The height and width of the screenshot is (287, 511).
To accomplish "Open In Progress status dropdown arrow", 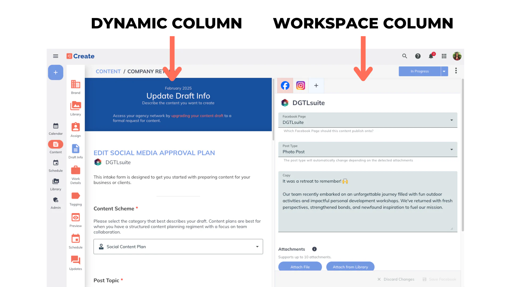I will click(444, 71).
